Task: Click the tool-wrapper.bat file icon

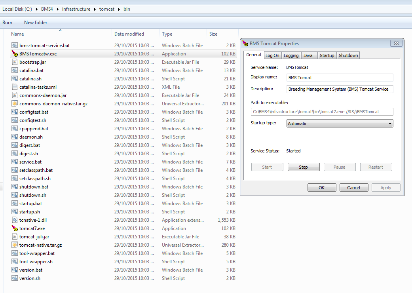Action: pos(15,253)
